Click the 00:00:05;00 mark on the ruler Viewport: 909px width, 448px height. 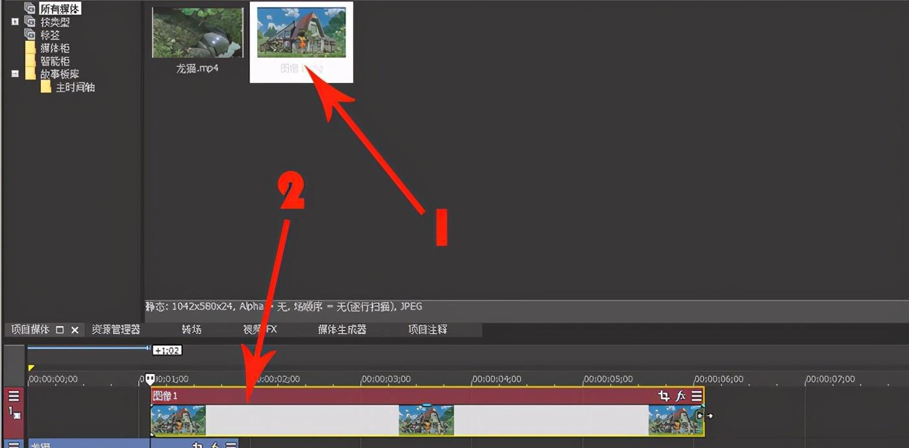(608, 379)
